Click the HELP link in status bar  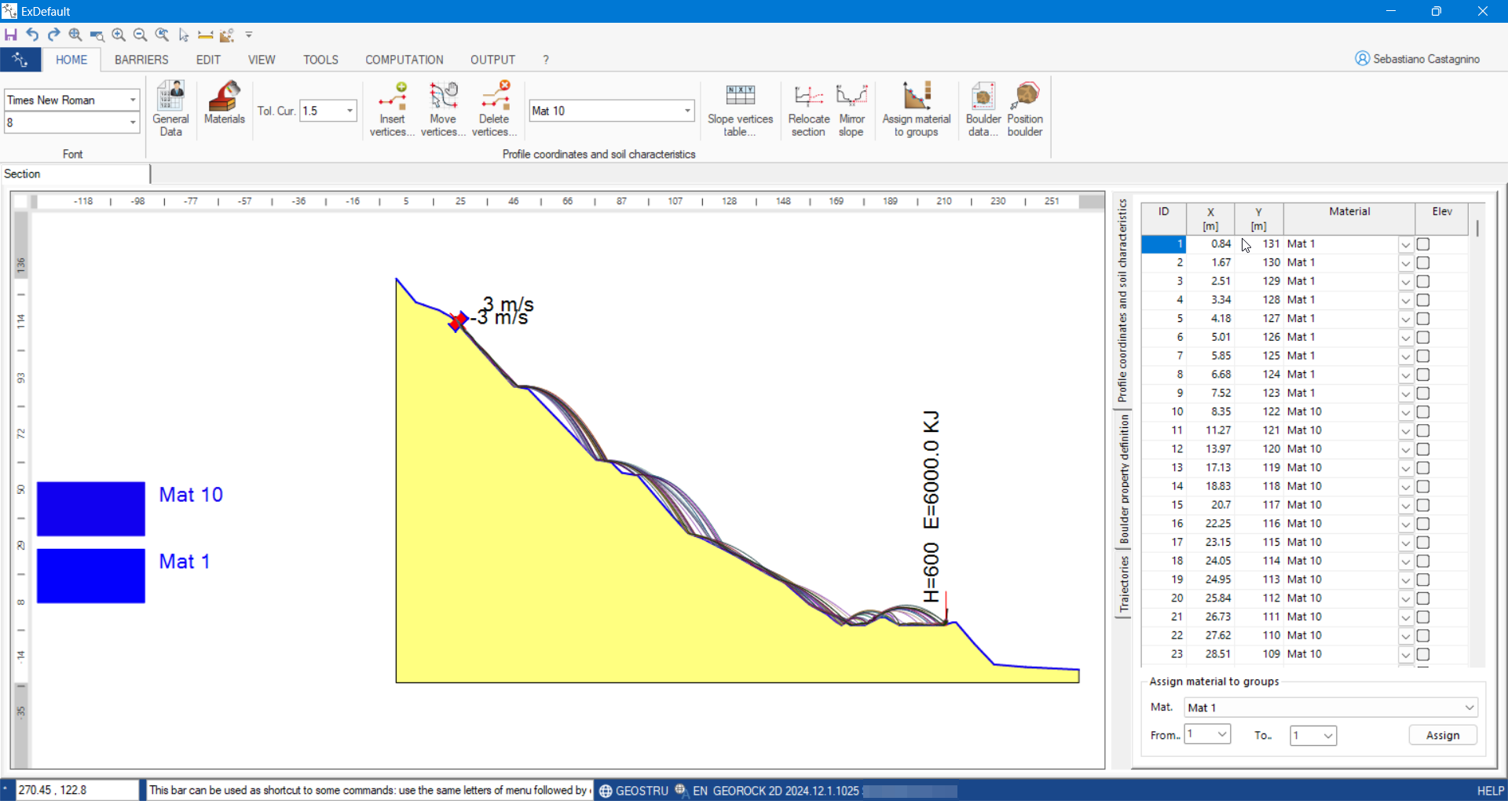(1490, 791)
